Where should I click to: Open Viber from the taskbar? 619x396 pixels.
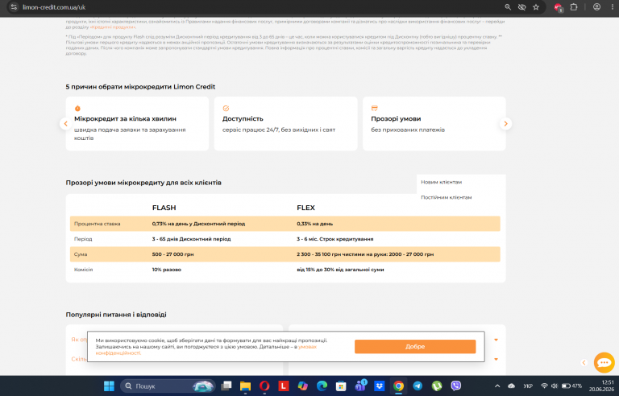456,386
